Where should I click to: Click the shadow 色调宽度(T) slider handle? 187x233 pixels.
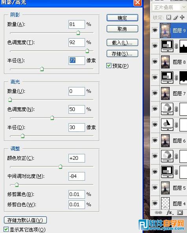click(87, 51)
